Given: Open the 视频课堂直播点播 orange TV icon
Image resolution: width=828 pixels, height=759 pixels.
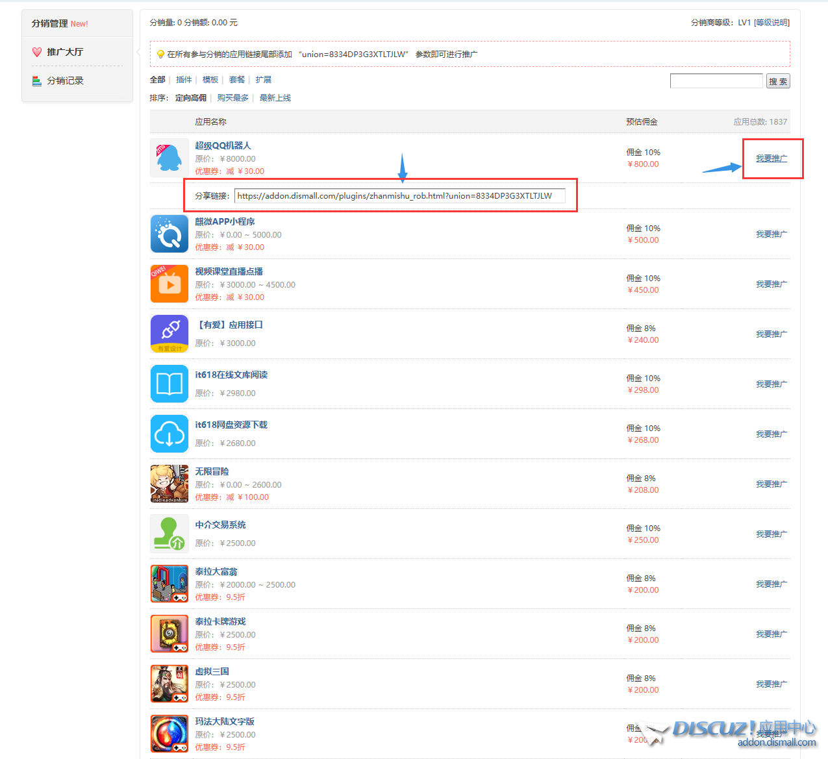Looking at the screenshot, I should point(169,284).
